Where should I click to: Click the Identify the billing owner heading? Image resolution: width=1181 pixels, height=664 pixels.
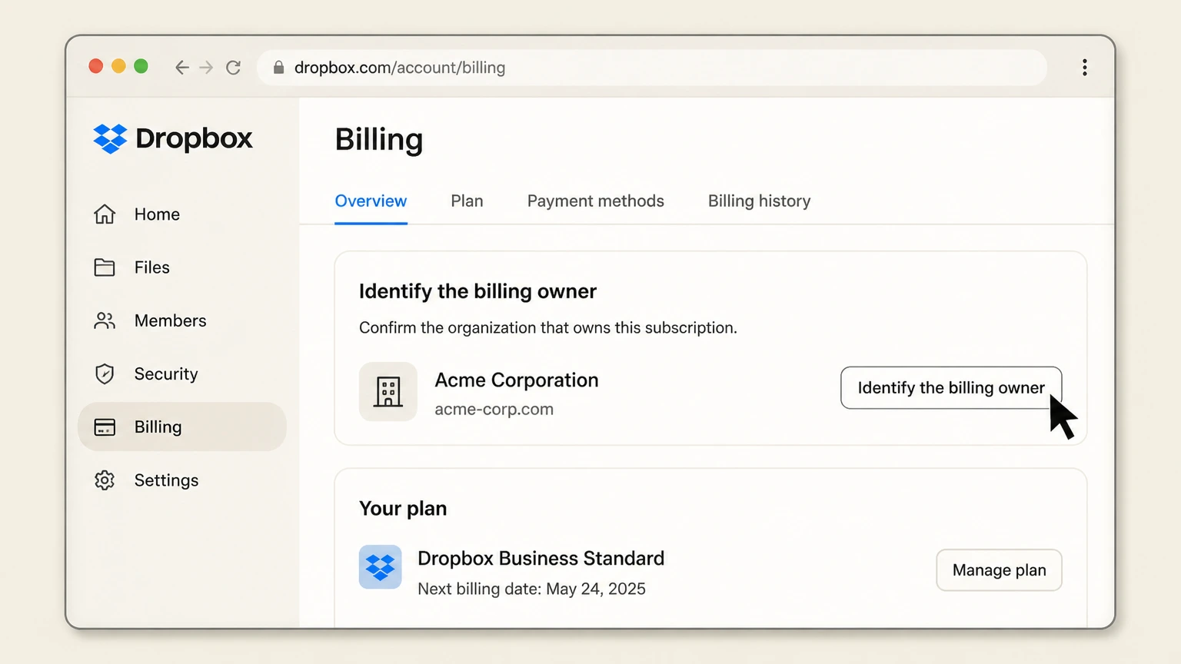477,291
